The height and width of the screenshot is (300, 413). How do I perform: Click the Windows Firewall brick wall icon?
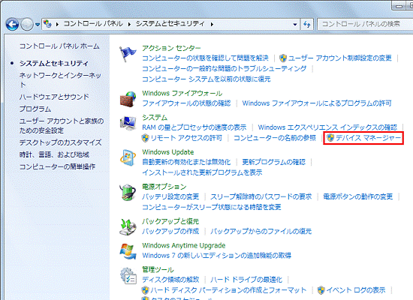(x=128, y=100)
